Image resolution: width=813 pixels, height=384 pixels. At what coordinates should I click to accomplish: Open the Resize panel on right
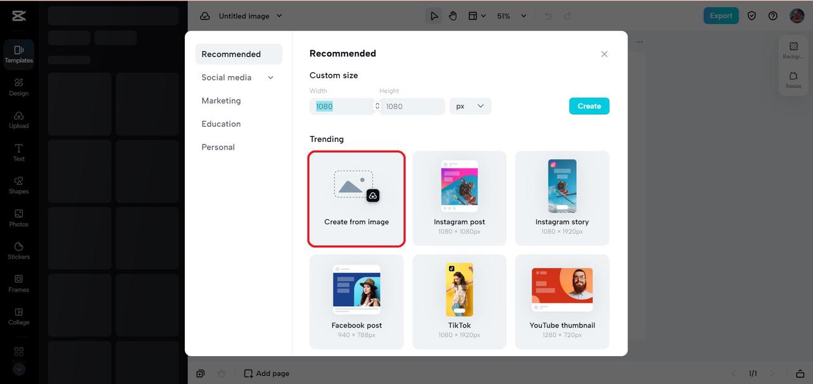pos(793,80)
